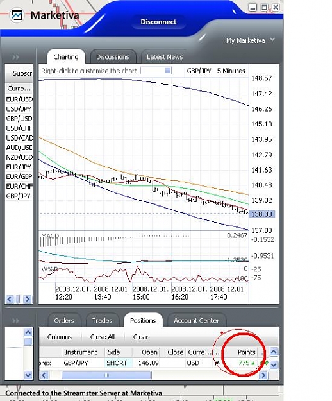Image resolution: width=332 pixels, height=401 pixels.
Task: Close the Marketiva window
Action: (x=276, y=8)
